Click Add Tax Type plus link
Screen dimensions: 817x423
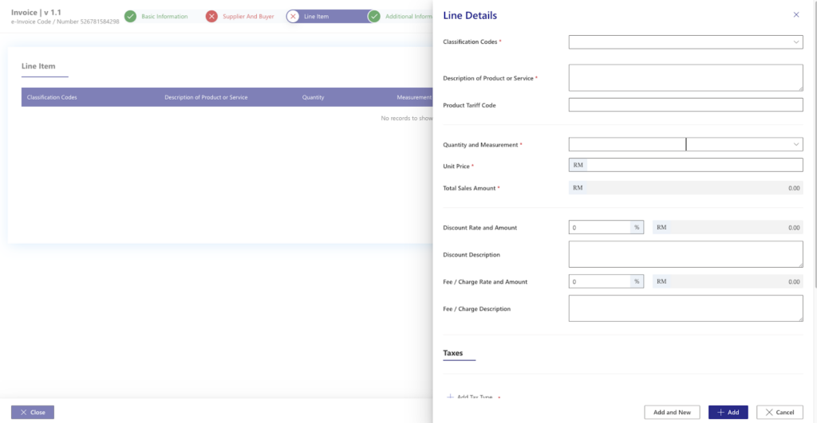[x=470, y=396]
